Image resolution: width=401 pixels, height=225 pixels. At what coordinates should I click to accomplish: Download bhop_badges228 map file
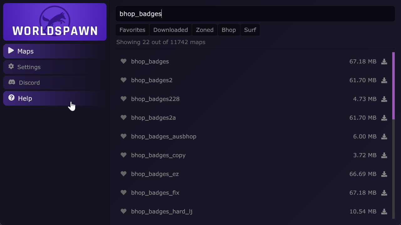[384, 99]
